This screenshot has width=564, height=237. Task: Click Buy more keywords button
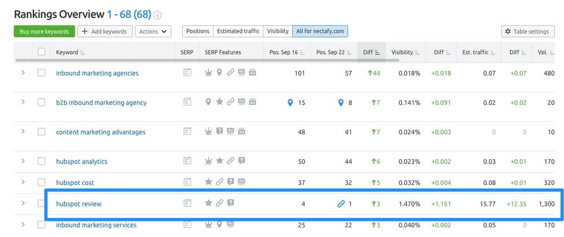44,31
